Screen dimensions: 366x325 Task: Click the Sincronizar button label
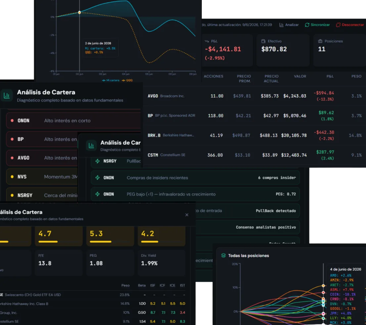click(320, 25)
